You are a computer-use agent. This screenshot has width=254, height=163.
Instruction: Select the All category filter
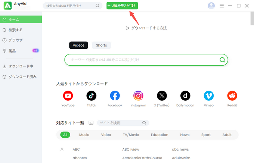[65, 135]
